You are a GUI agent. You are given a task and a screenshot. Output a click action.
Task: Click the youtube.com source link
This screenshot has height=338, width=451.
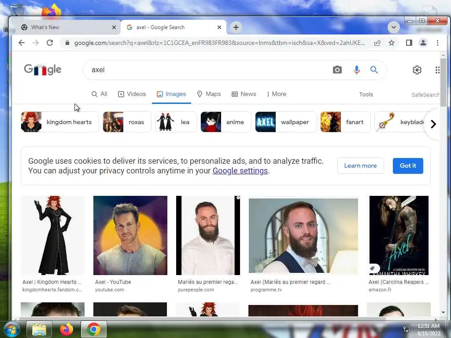click(110, 290)
